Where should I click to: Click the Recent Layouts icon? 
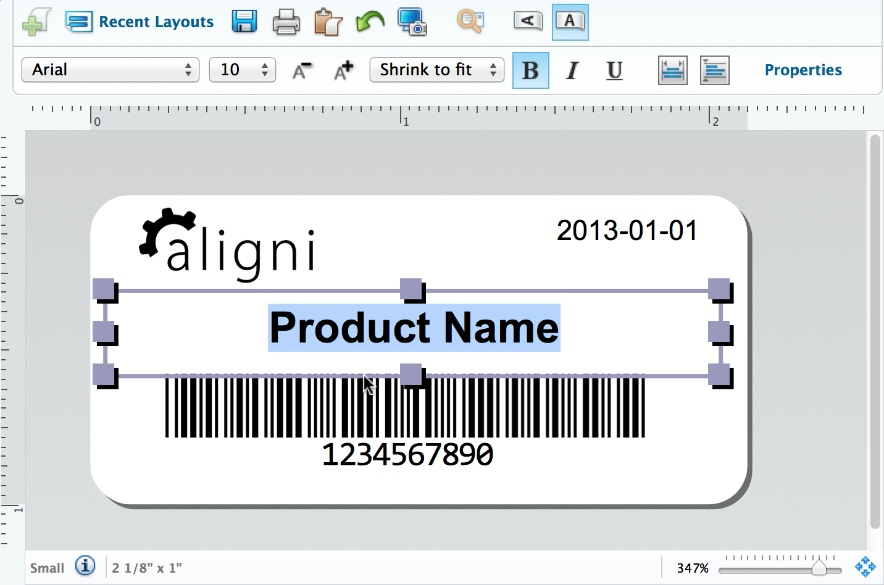pos(79,22)
